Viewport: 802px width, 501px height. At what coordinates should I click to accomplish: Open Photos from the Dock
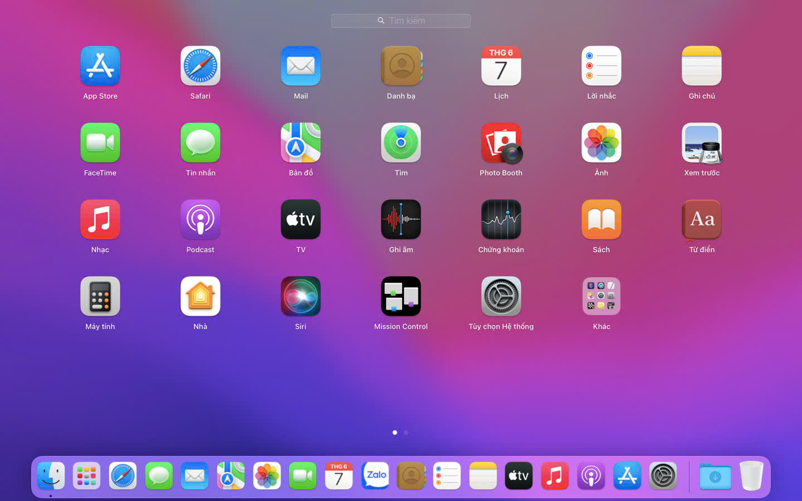click(267, 476)
